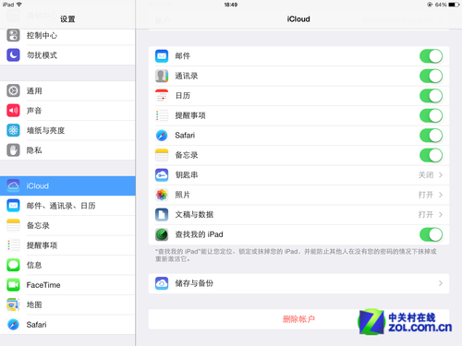
Task: Tap the Sounds speaker icon
Action: click(13, 111)
